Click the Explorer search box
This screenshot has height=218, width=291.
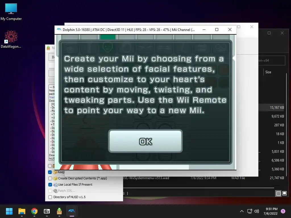click(272, 60)
